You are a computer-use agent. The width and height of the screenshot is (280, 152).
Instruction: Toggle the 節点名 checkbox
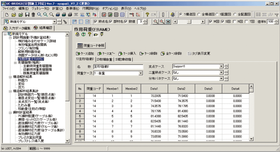click(x=95, y=21)
